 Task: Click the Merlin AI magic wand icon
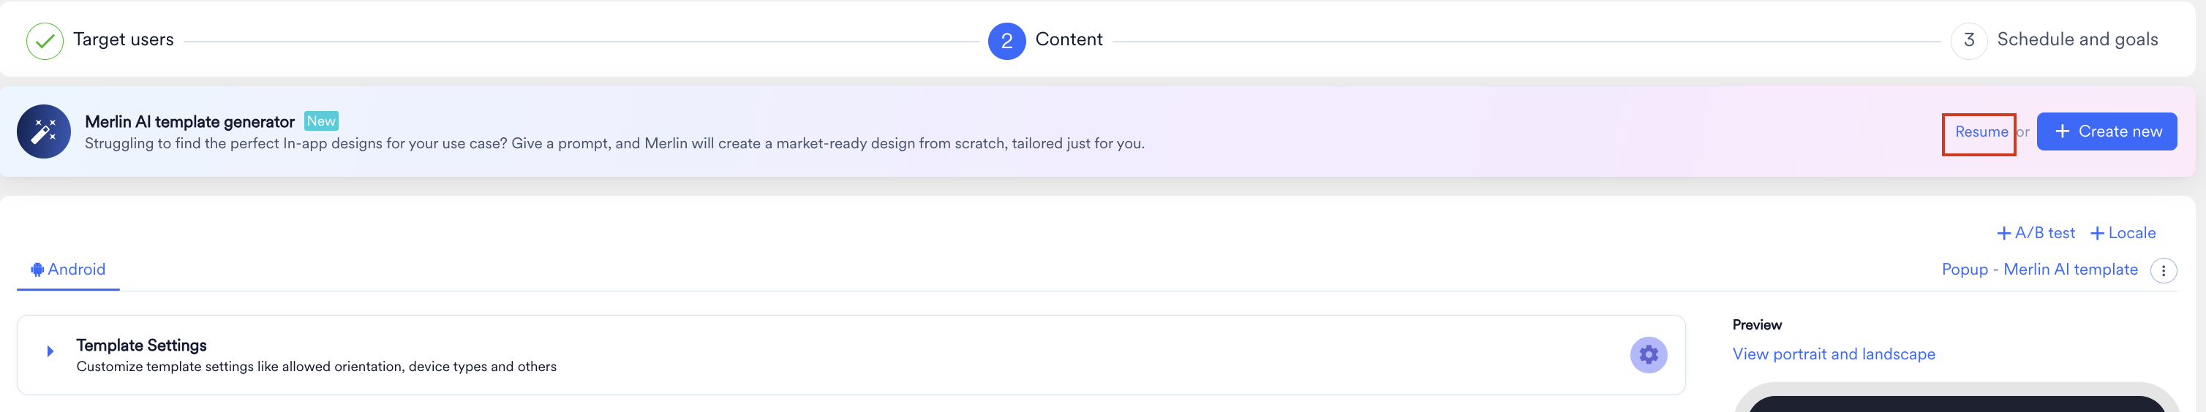[x=44, y=131]
